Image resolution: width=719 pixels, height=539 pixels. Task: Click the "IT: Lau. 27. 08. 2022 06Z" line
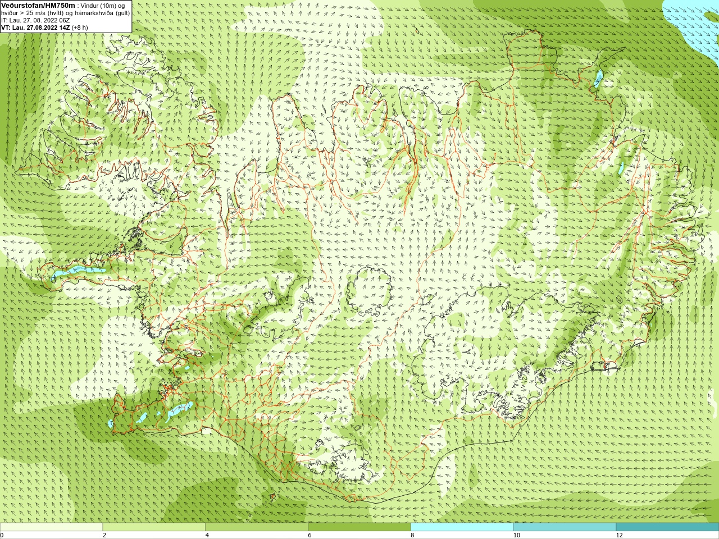point(35,20)
